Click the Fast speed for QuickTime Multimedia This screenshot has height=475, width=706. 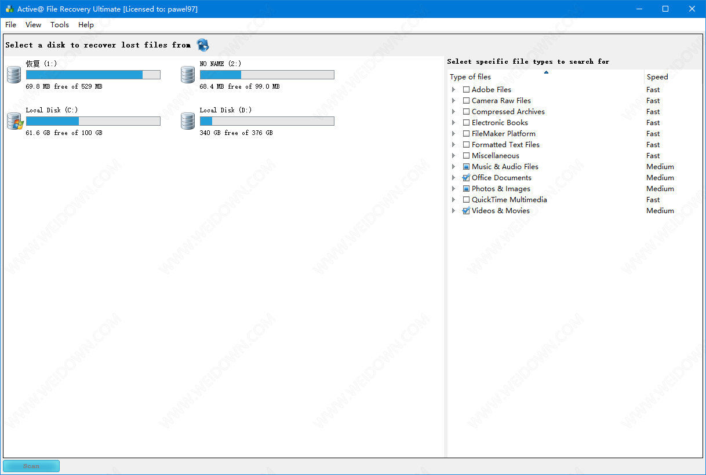(653, 200)
